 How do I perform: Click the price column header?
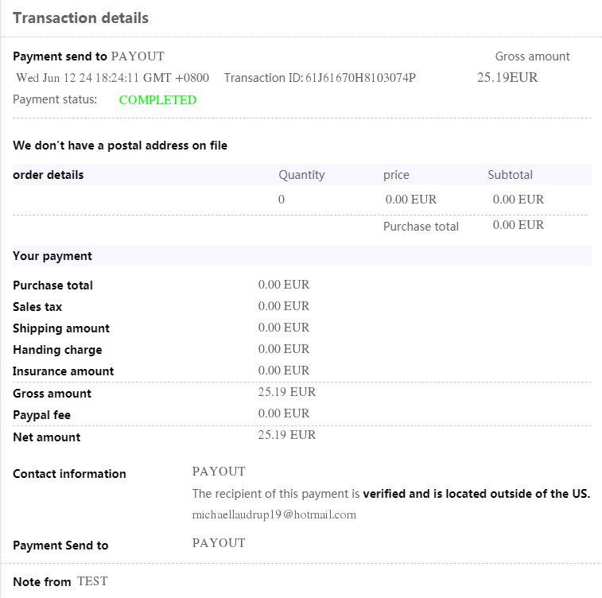pyautogui.click(x=396, y=175)
